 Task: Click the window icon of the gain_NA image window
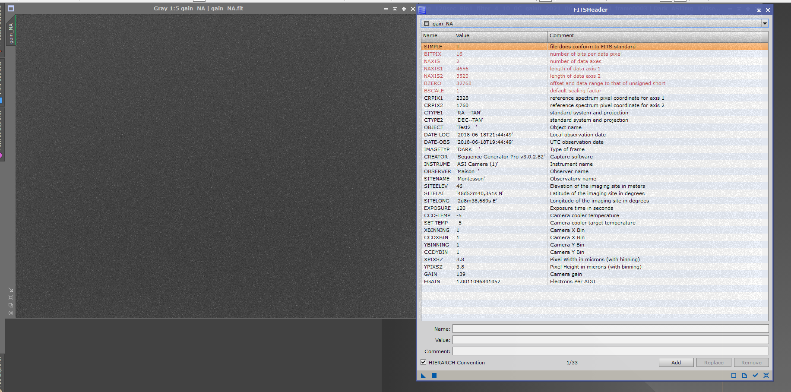(x=11, y=9)
